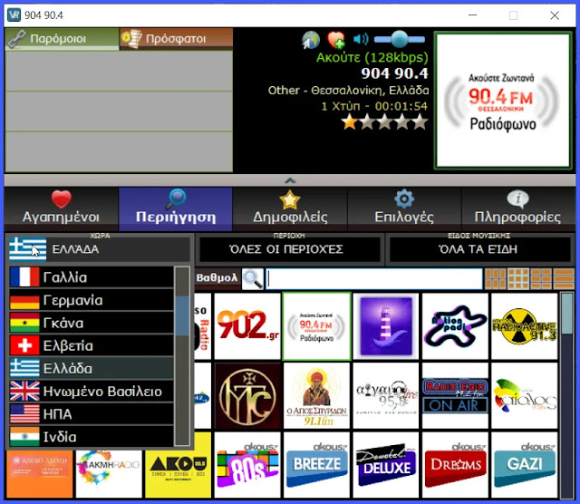Select Ελλάδα in the country list

[91, 369]
